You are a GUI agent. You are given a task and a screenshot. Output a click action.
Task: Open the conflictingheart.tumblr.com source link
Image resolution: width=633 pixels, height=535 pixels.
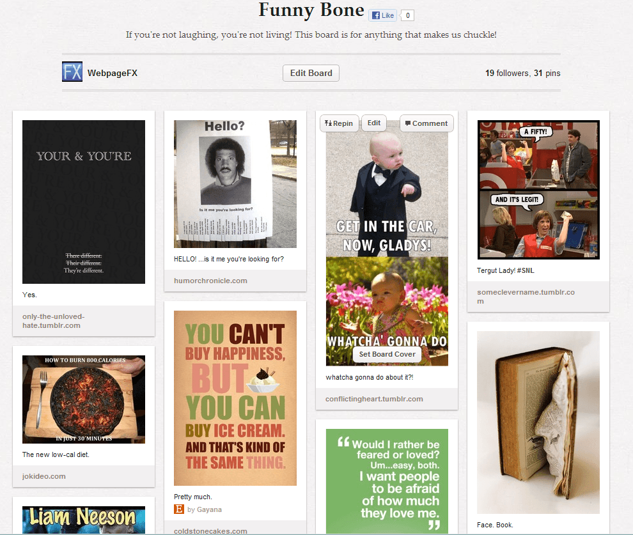[372, 398]
